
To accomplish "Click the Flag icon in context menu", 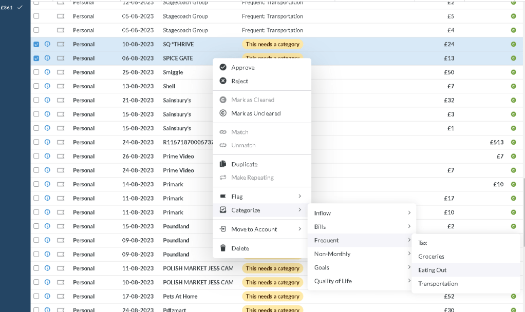I will pyautogui.click(x=223, y=197).
